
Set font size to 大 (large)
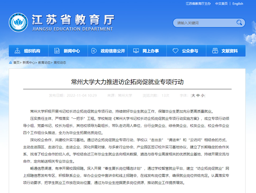coord(193,95)
